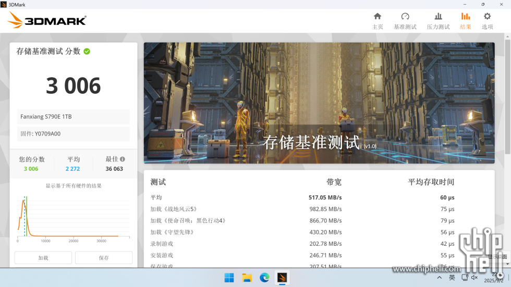Open Windows Start menu
Image resolution: width=511 pixels, height=287 pixels.
tap(229, 278)
